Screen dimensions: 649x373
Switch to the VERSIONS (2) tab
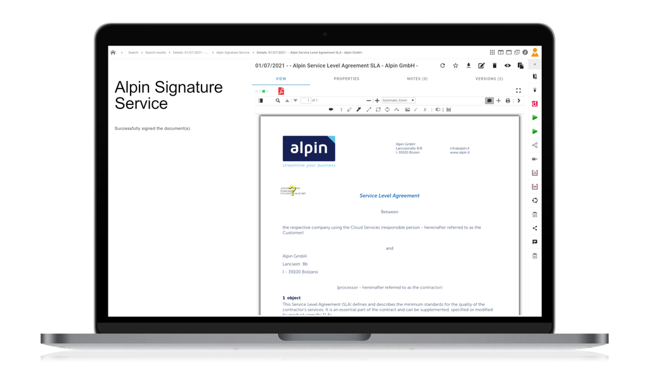(489, 79)
